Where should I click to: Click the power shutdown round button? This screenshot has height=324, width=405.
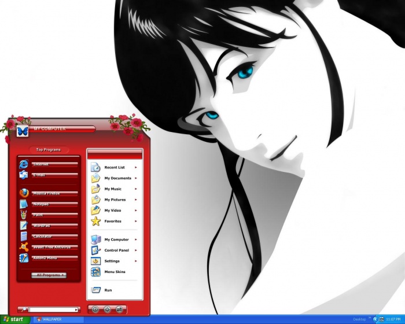pos(95,309)
